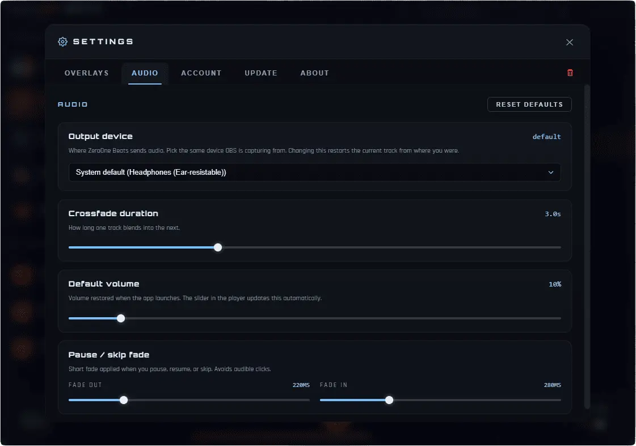Open the About tab

[315, 73]
